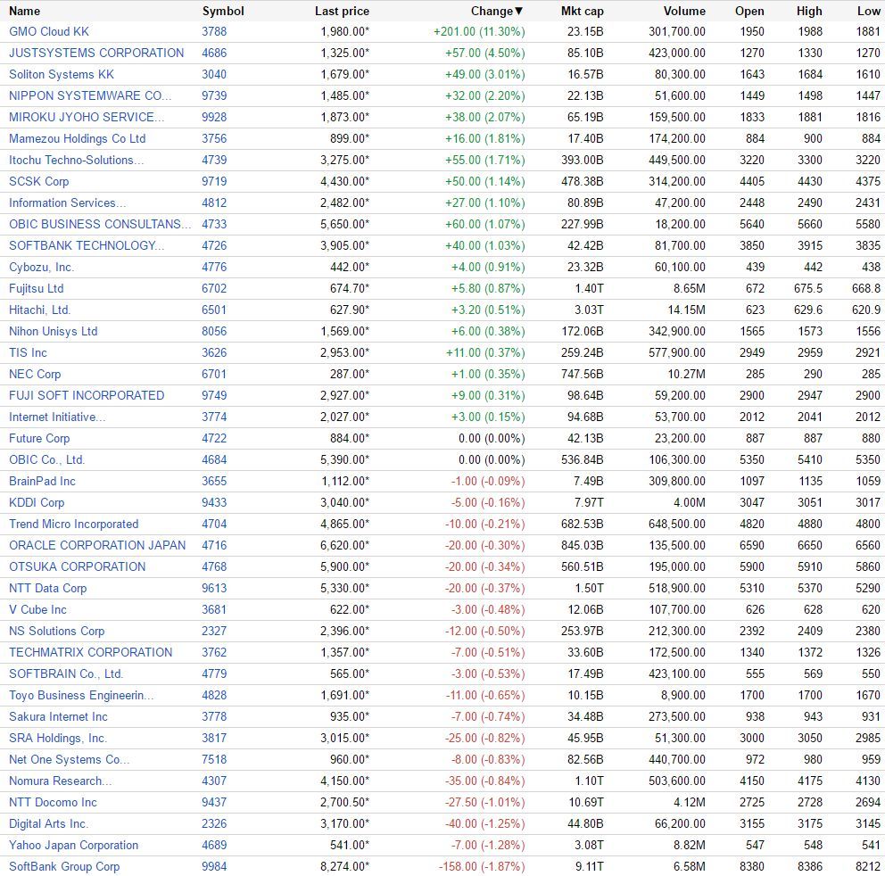Open TECHMATRIX CORPORATION link
Image resolution: width=885 pixels, height=876 pixels.
90,654
